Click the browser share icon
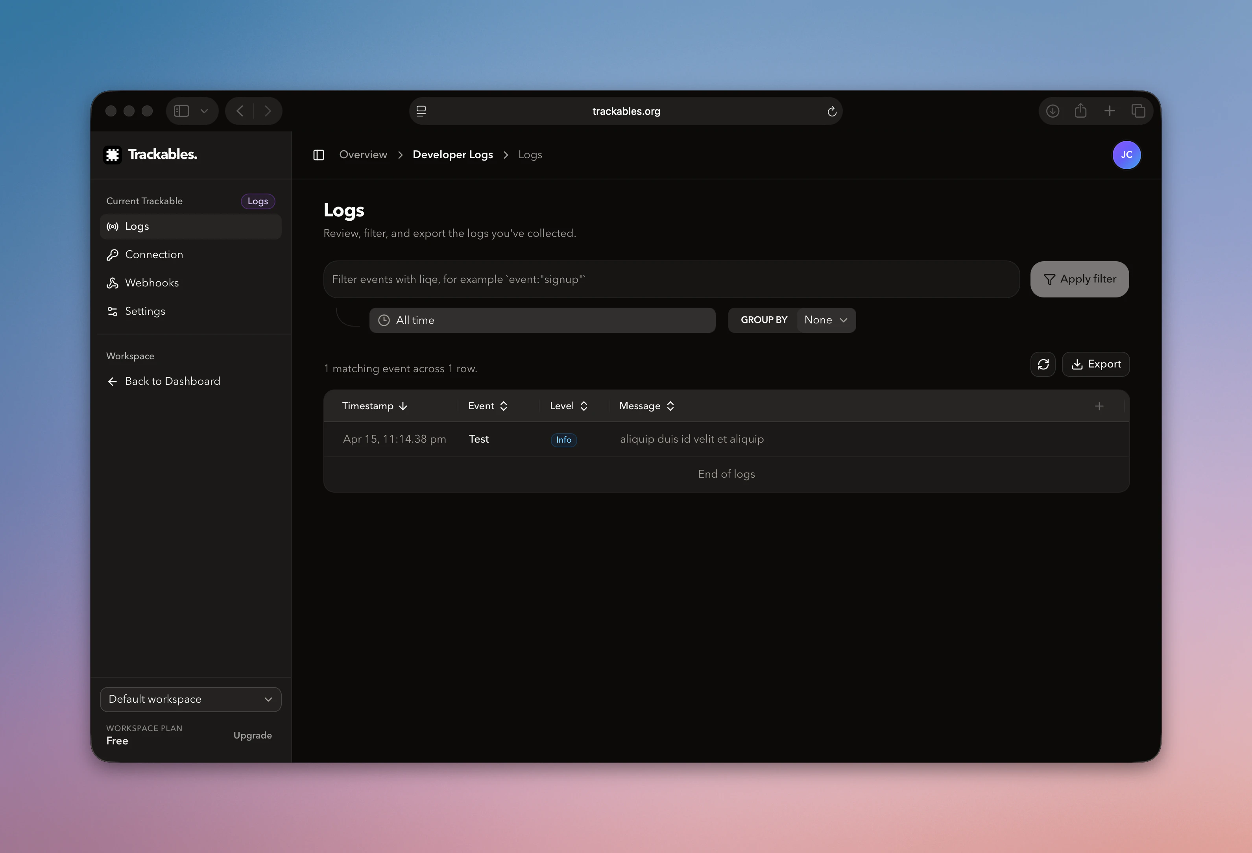 (x=1080, y=111)
